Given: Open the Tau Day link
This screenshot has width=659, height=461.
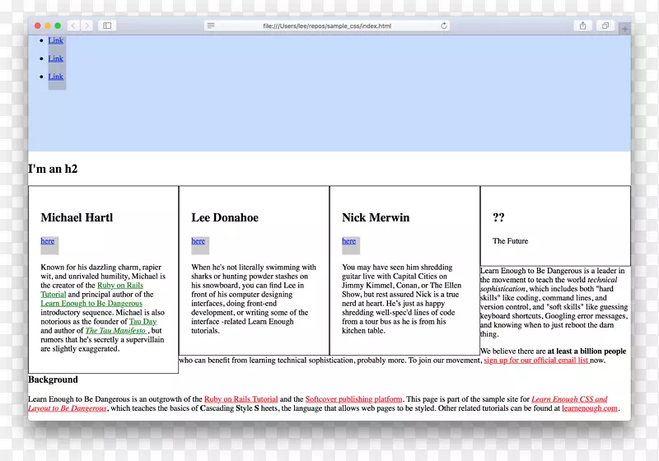Looking at the screenshot, I should click(x=143, y=322).
